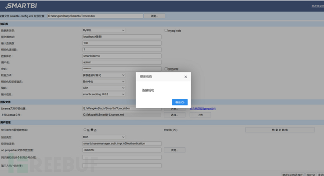
Task: Click the test knowledge base connection (T) button
Action: [293, 175]
